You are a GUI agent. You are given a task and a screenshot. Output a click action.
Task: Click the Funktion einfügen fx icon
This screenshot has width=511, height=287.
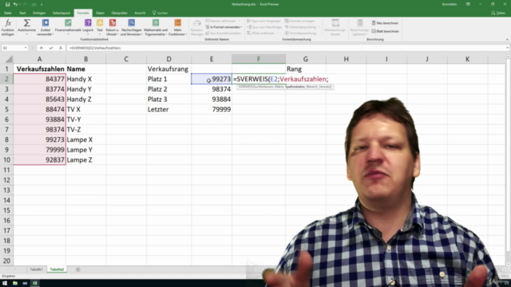[x=8, y=23]
